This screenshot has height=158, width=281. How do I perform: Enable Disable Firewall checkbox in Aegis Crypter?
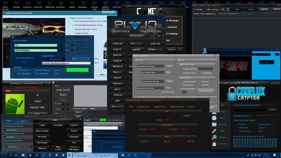pos(73,33)
